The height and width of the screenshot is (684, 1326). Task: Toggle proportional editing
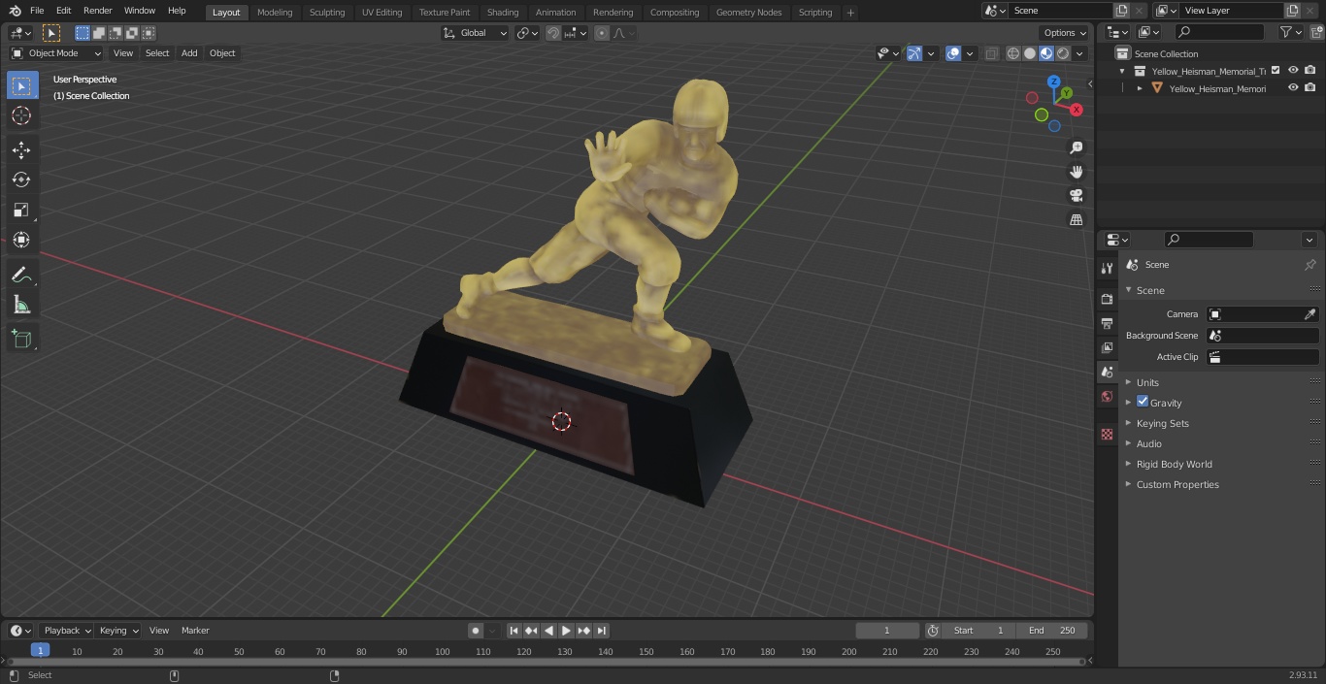pos(602,33)
